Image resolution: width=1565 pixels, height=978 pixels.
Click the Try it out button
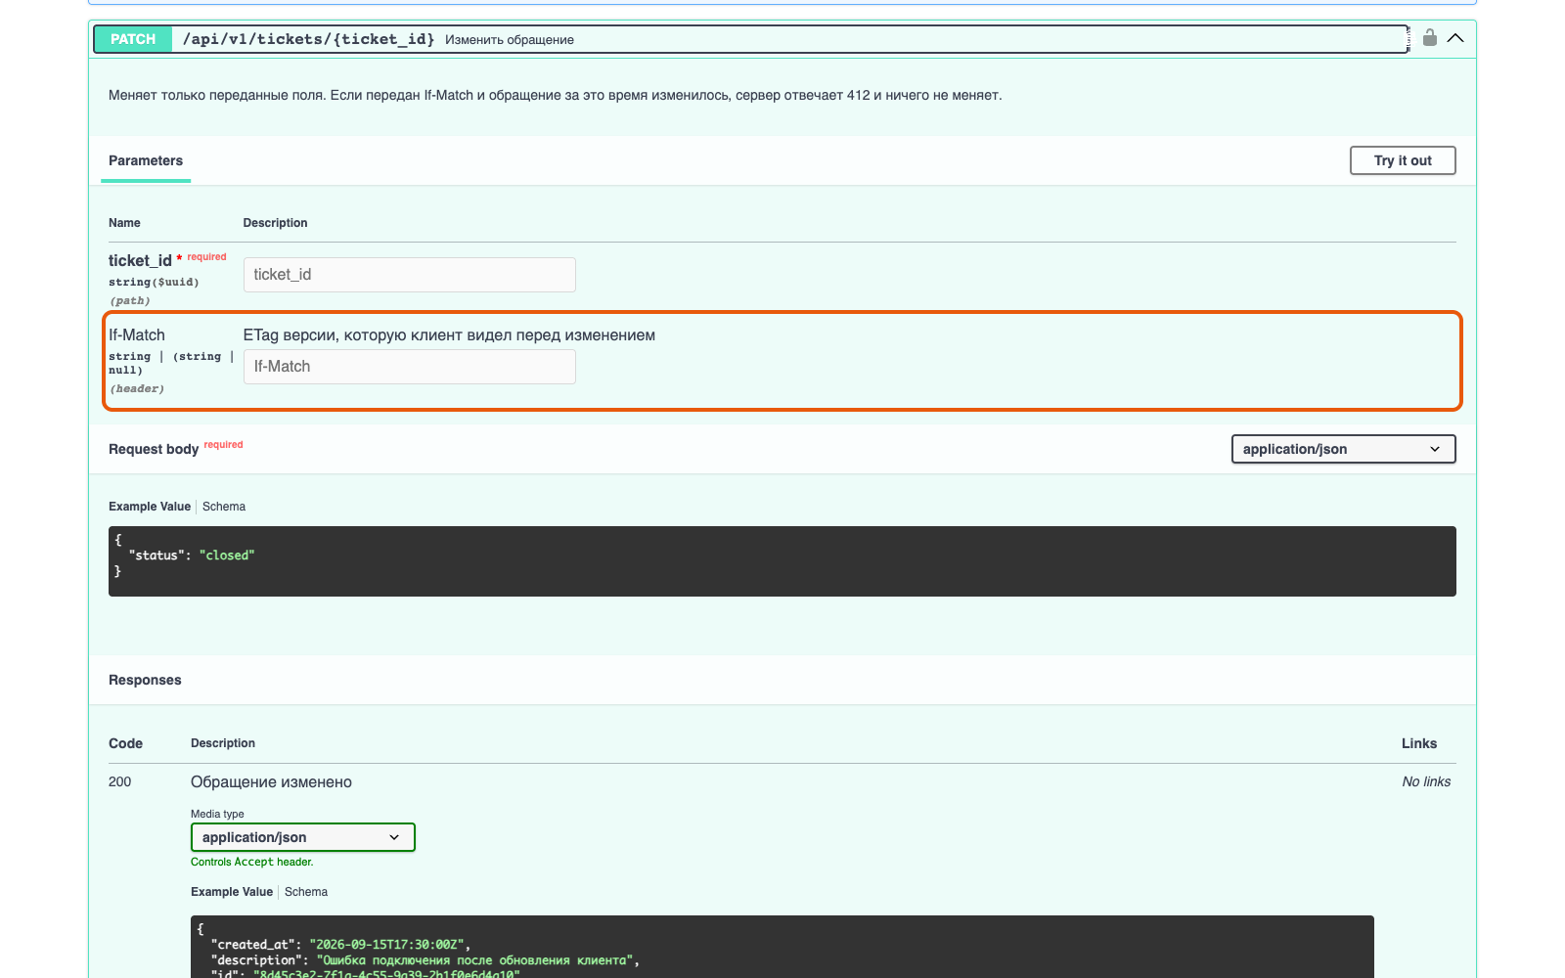click(x=1403, y=160)
